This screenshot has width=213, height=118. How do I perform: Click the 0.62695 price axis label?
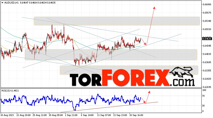pyautogui.click(x=207, y=87)
